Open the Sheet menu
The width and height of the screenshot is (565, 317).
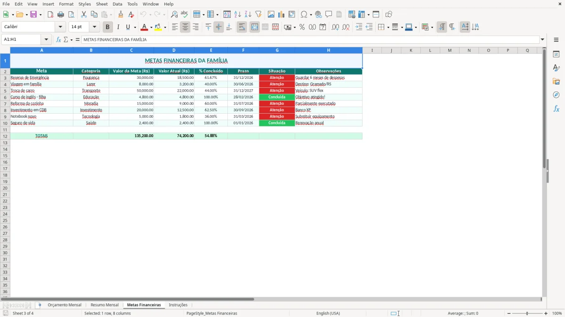pos(102,4)
